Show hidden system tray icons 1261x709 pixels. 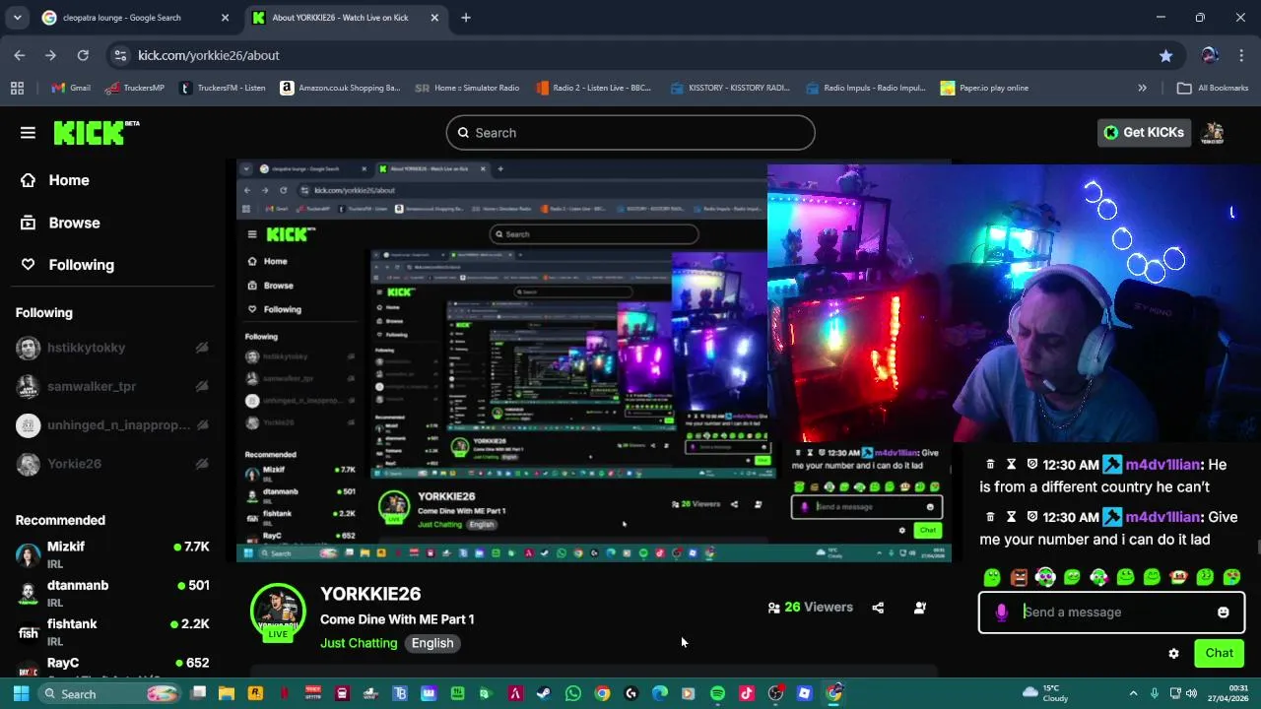[x=1133, y=693]
